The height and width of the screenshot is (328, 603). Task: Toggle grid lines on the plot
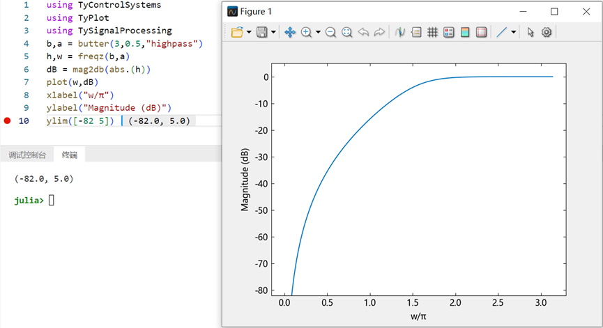432,32
